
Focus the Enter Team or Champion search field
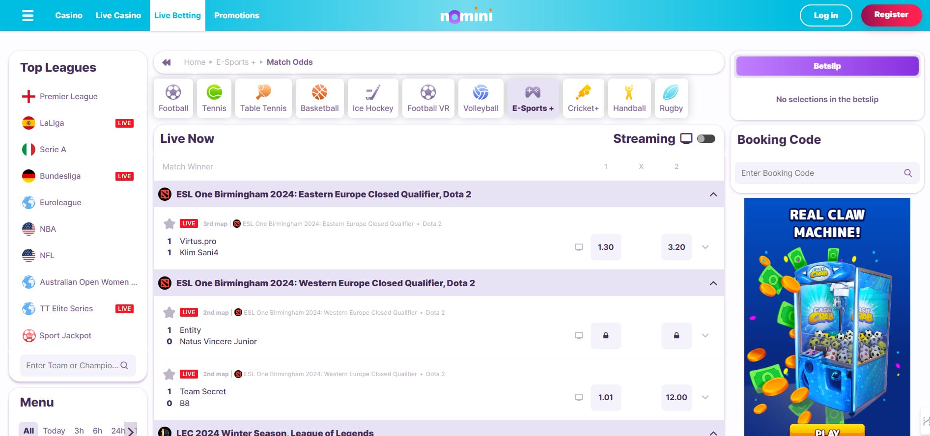click(78, 365)
